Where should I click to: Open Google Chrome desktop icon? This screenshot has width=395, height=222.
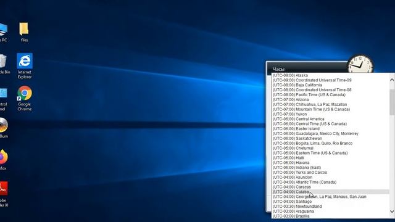[25, 98]
